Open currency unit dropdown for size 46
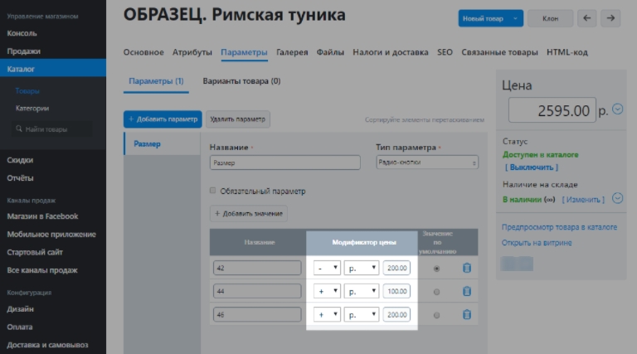637x354 pixels. point(362,314)
